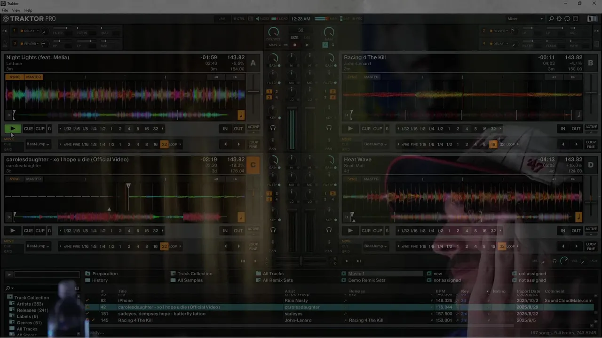Open the Help menu
The image size is (602, 338).
tap(28, 10)
